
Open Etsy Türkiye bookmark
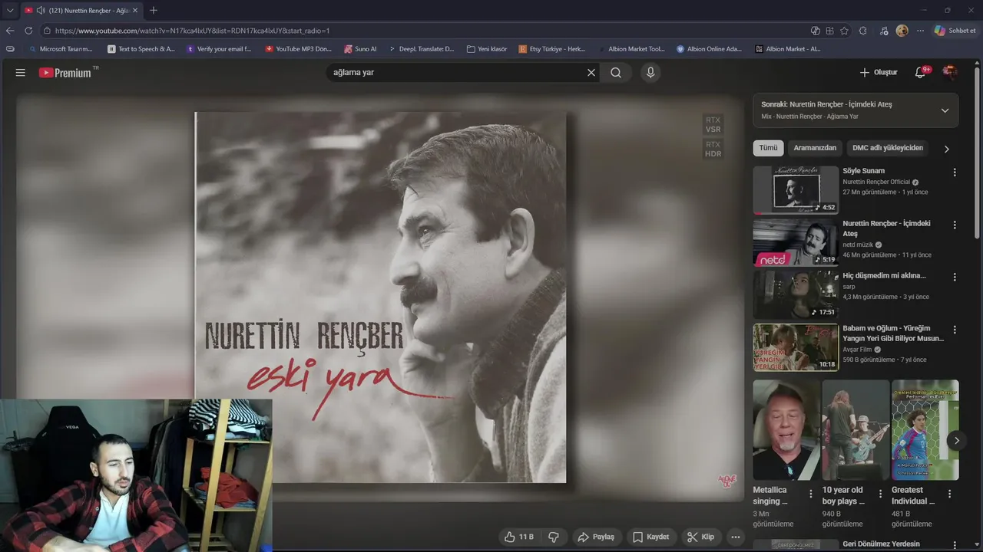click(x=552, y=49)
